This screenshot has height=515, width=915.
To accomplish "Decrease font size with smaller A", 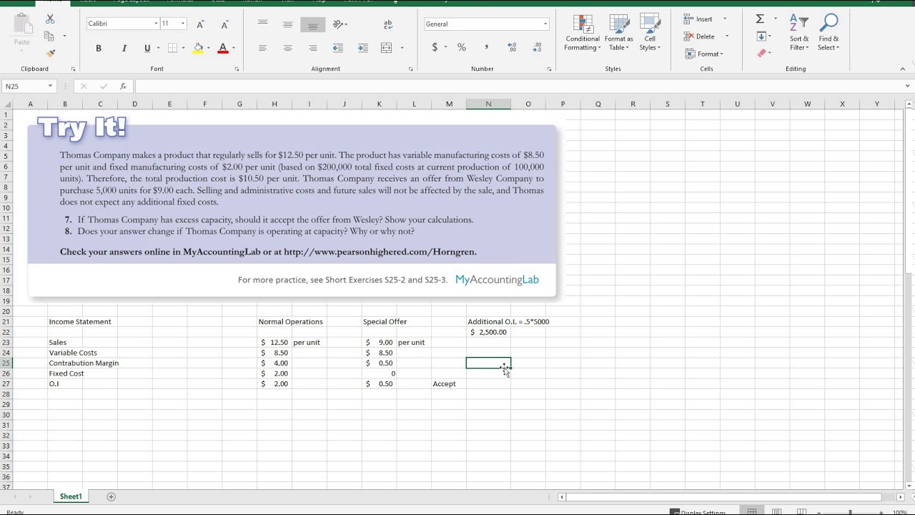I will (225, 24).
